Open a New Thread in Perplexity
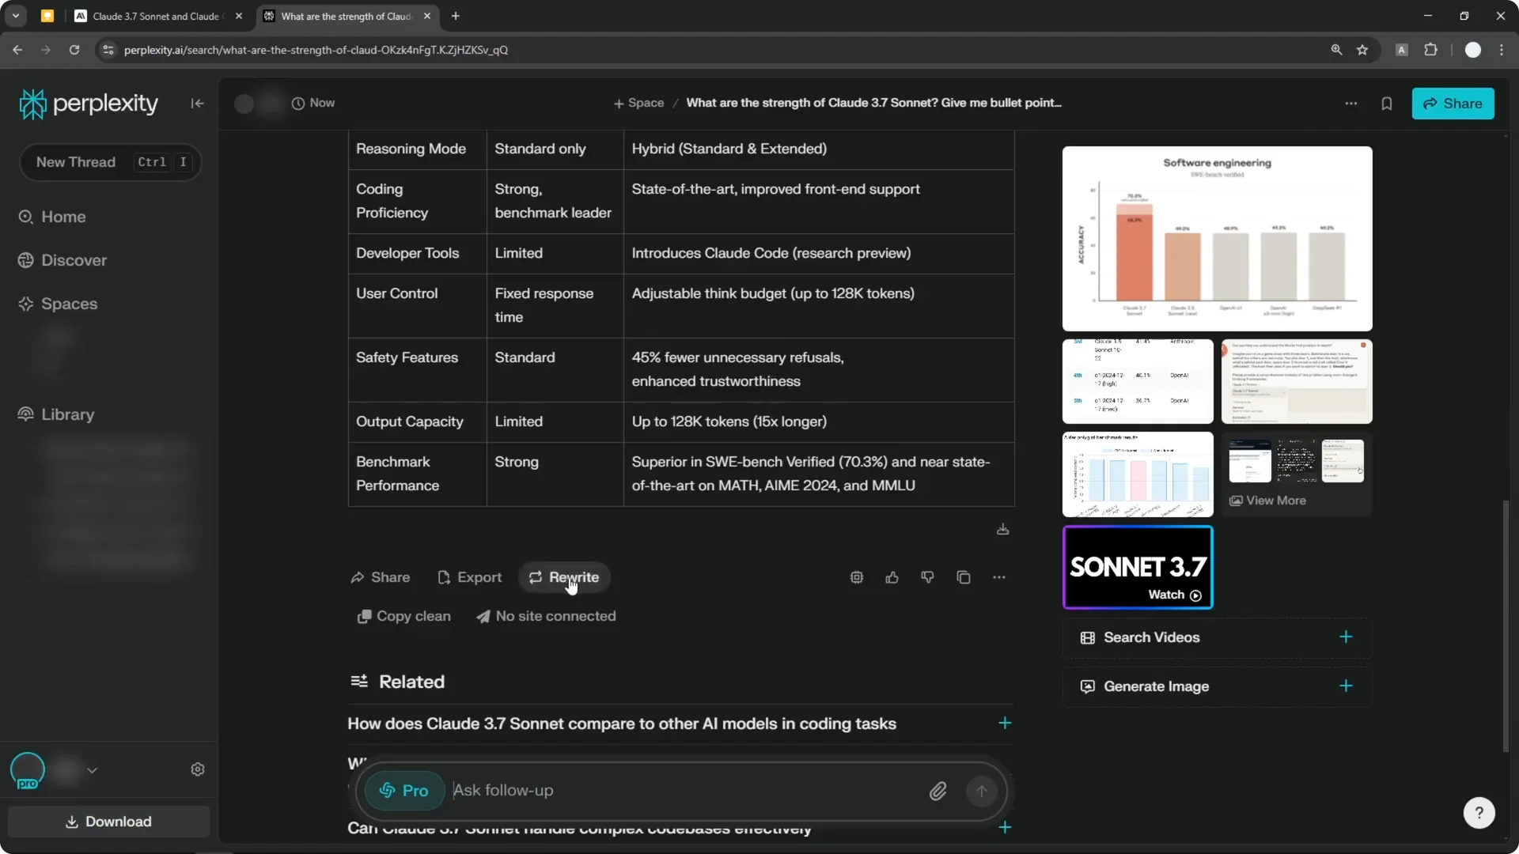This screenshot has width=1519, height=854. tap(109, 162)
